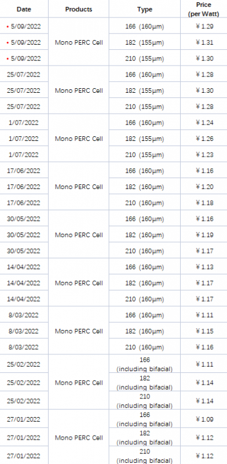Select the first 14/04/2022 date cell

point(24,267)
